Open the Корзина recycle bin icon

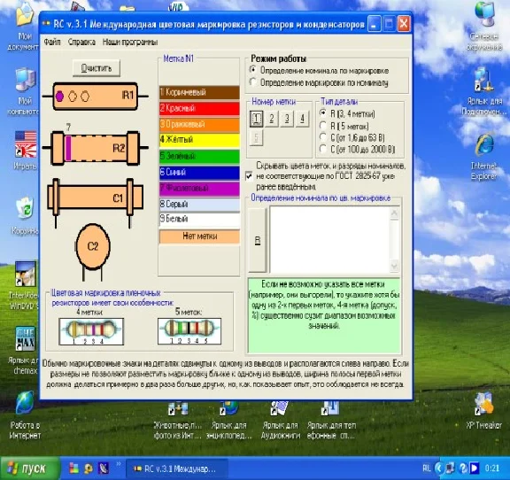tap(25, 216)
